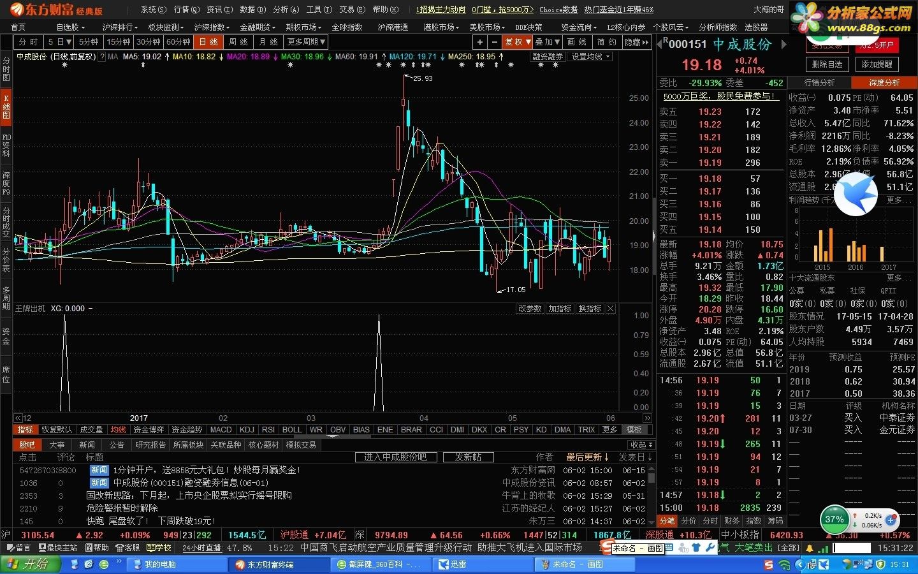
Task: Click the alert bell icon in status bar
Action: pos(810,548)
